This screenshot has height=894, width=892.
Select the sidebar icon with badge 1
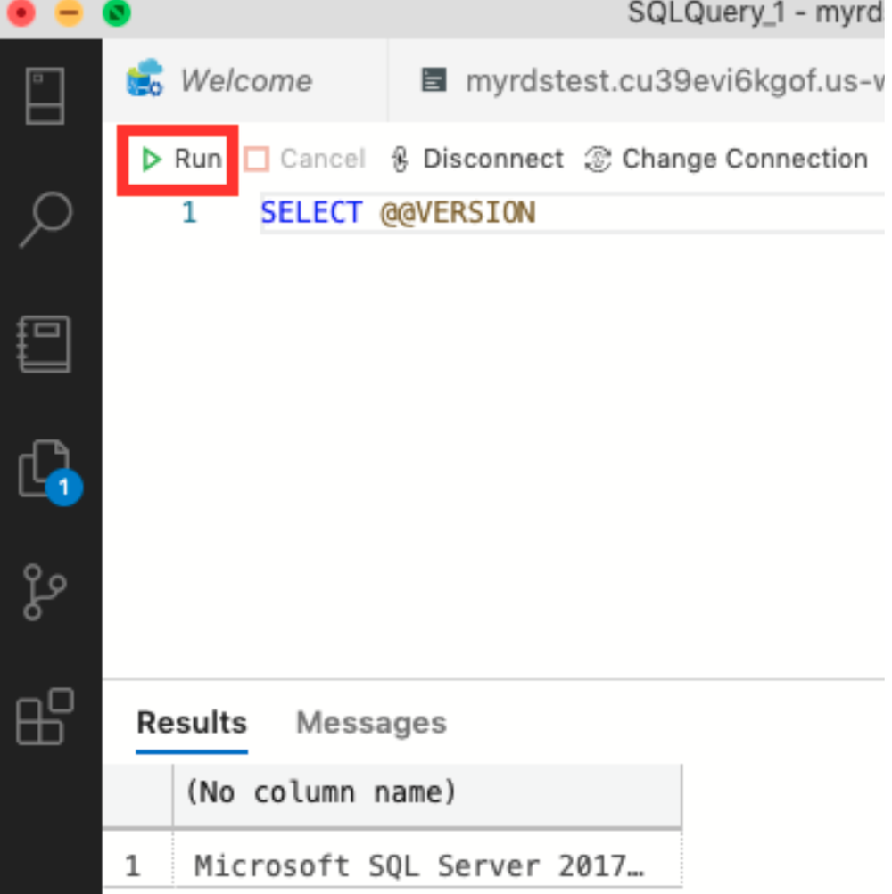pyautogui.click(x=49, y=472)
